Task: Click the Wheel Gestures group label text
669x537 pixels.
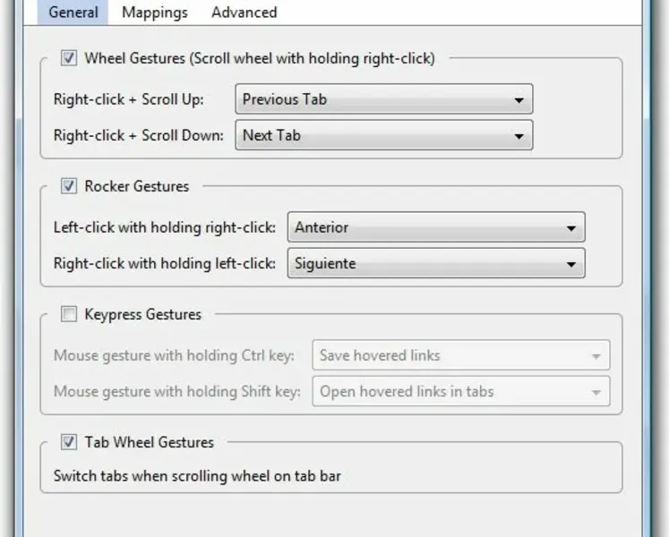Action: 260,59
